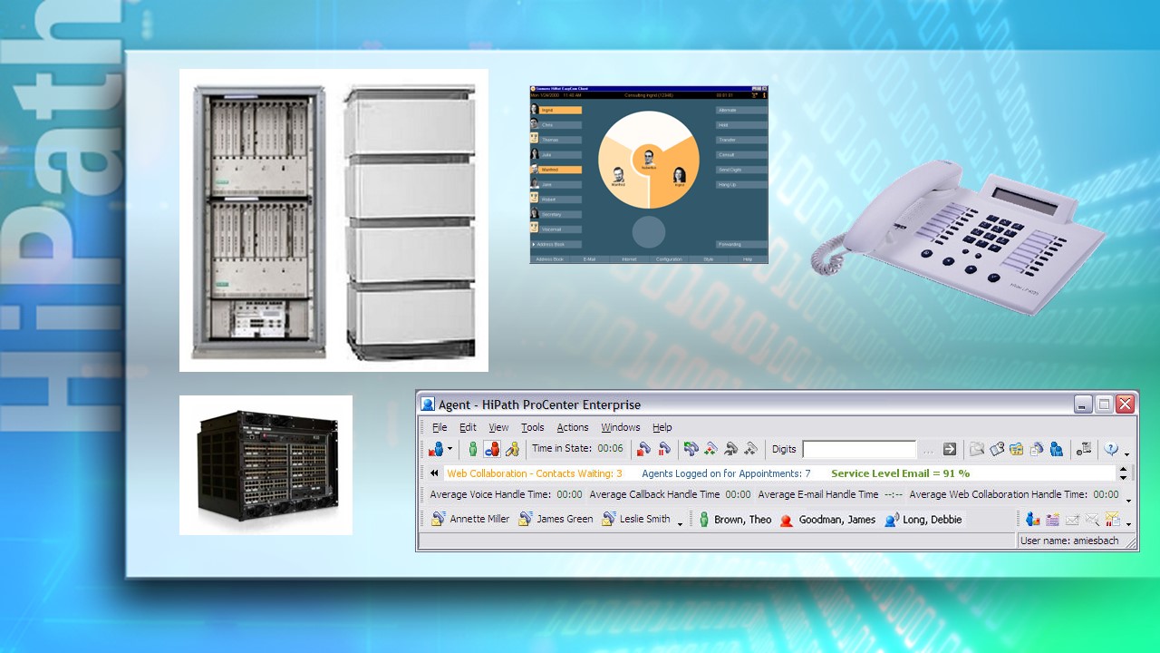Image resolution: width=1160 pixels, height=653 pixels.
Task: Click the ticker scroll arrows at right end
Action: [1124, 473]
